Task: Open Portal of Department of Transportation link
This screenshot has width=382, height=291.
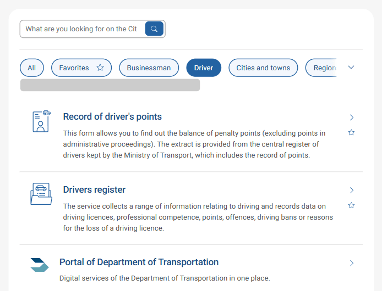Action: [x=139, y=262]
